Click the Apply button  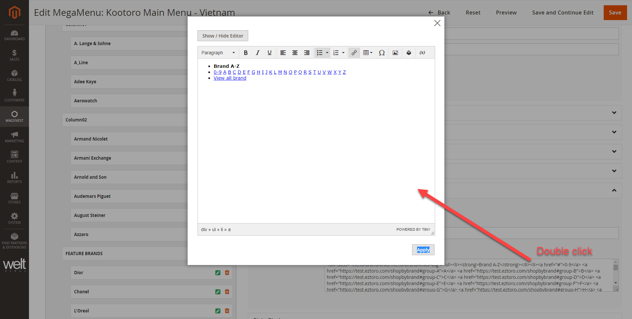tap(423, 250)
